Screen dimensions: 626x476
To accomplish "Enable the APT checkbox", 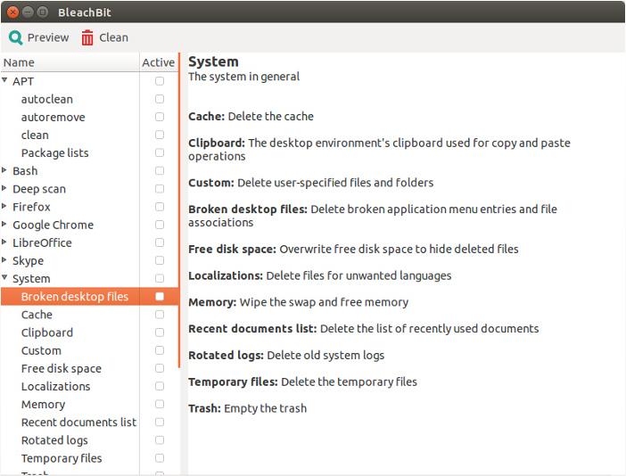I will click(160, 81).
